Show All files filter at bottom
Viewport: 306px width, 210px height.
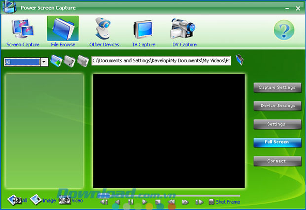coord(17,200)
